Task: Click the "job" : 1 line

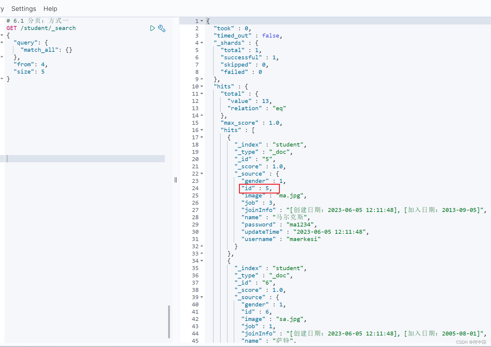Action: [258, 326]
